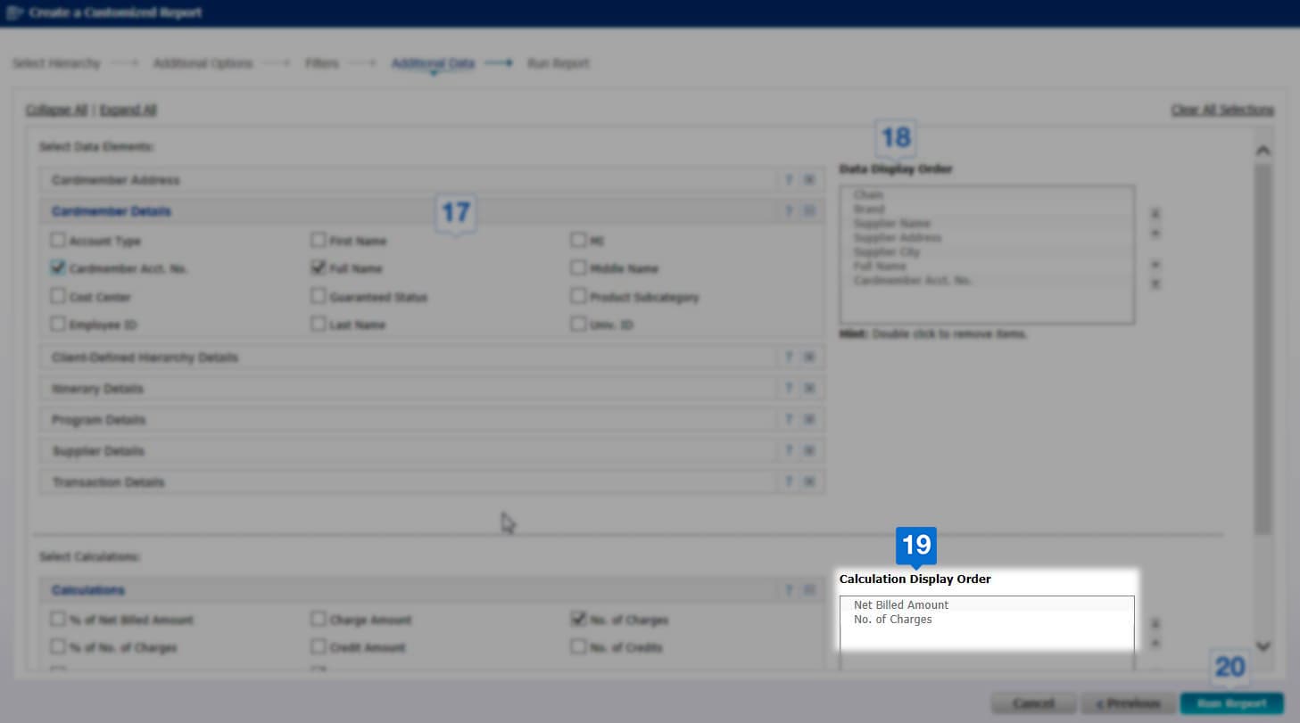Click the Transaction Details help icon
Image resolution: width=1300 pixels, height=723 pixels.
(789, 482)
